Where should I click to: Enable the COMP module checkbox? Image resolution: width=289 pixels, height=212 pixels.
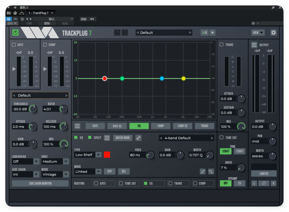point(45,45)
